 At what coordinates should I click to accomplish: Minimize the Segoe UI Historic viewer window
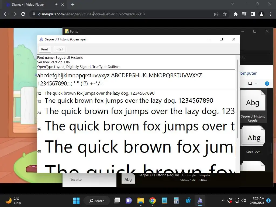tap(209, 39)
